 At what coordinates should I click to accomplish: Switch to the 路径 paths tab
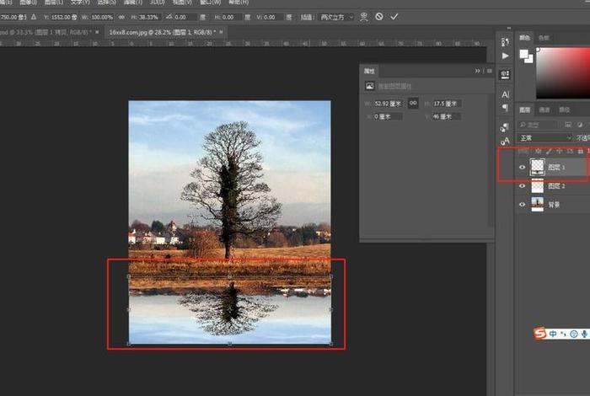[x=564, y=110]
